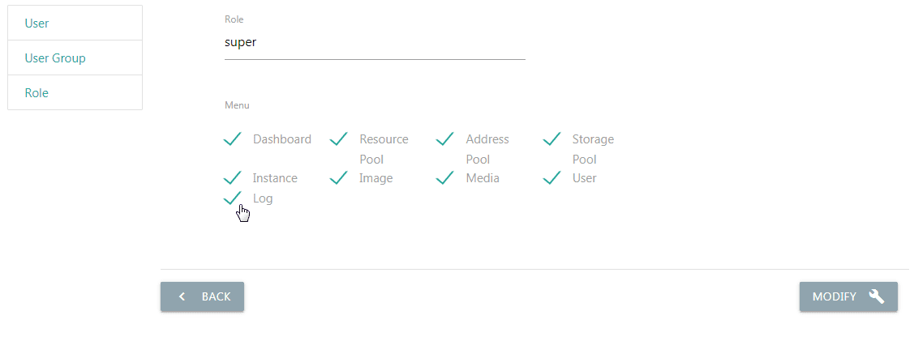Viewport: 914px width, 341px height.
Task: Deselect the Image menu checkbox
Action: [339, 178]
